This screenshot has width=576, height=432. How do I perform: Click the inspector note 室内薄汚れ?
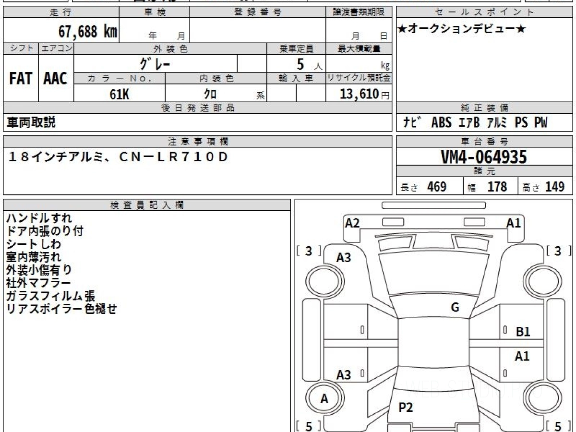(34, 257)
